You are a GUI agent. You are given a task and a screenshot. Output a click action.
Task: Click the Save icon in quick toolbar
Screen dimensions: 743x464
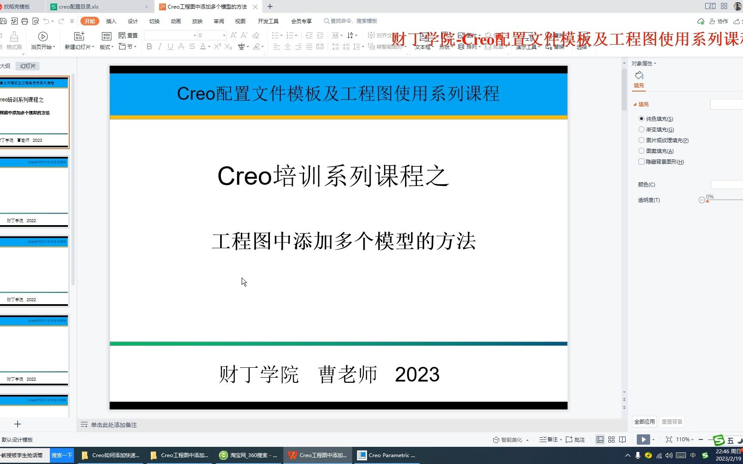(3, 21)
